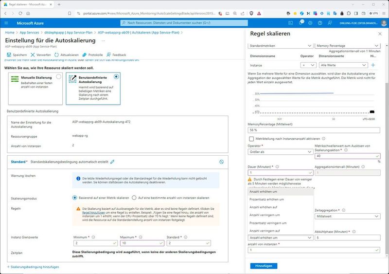Select Auf eine bestimmte Anzahl skalieren

click(134, 198)
